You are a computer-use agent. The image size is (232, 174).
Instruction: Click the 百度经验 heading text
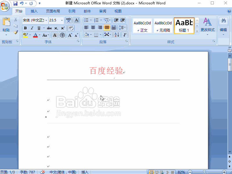coord(106,70)
